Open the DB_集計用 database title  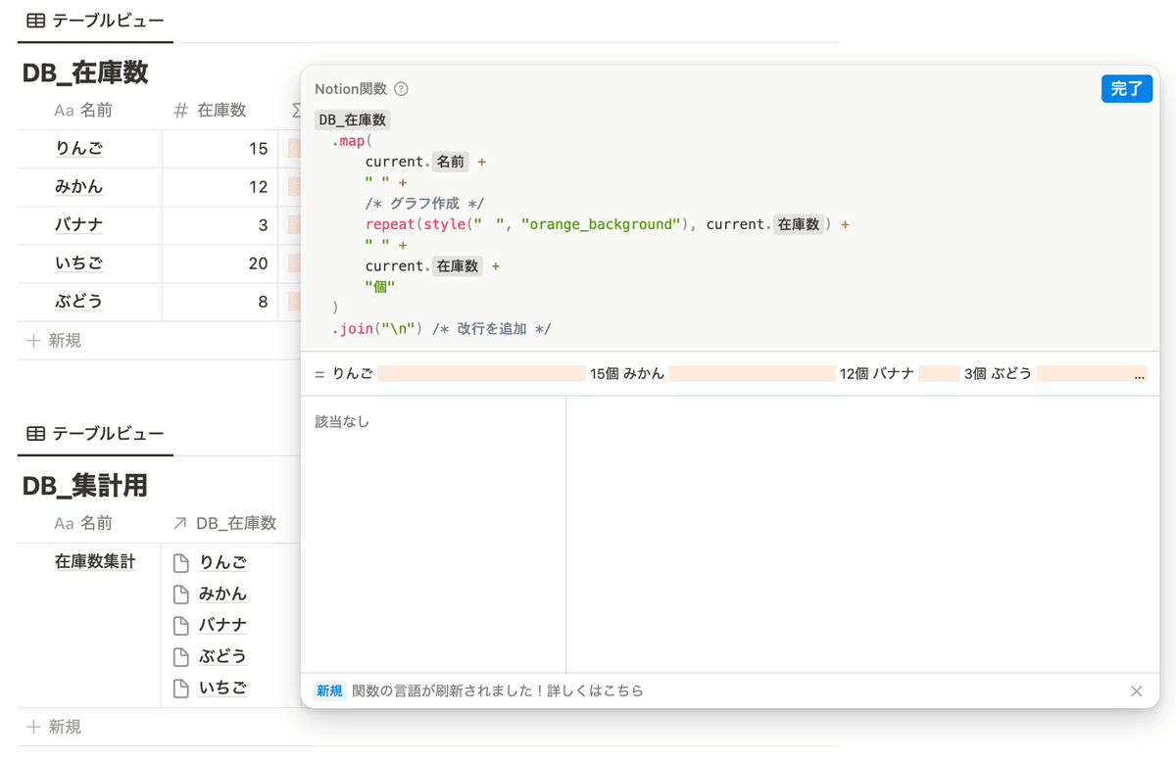pyautogui.click(x=85, y=486)
